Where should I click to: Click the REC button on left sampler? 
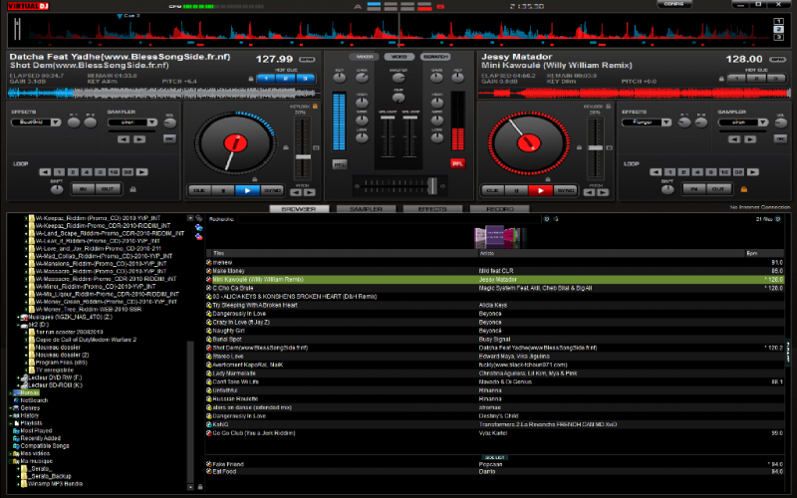[169, 138]
